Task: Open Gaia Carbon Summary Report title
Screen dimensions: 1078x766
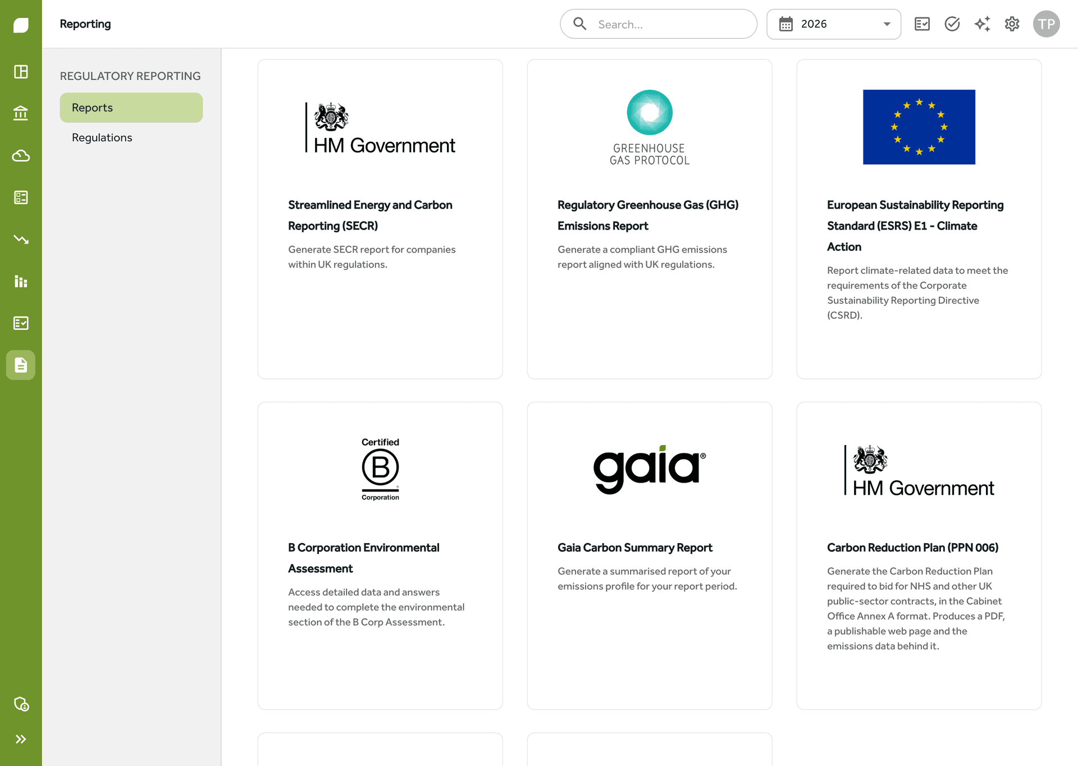Action: click(634, 548)
